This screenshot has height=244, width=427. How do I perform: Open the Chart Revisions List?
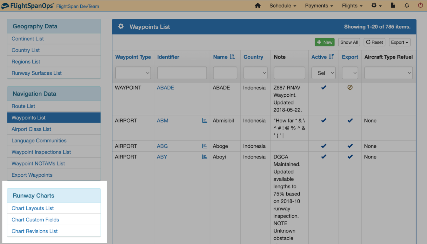pyautogui.click(x=34, y=231)
